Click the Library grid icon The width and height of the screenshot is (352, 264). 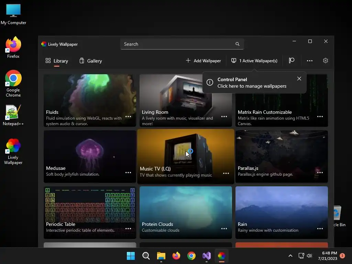[48, 60]
